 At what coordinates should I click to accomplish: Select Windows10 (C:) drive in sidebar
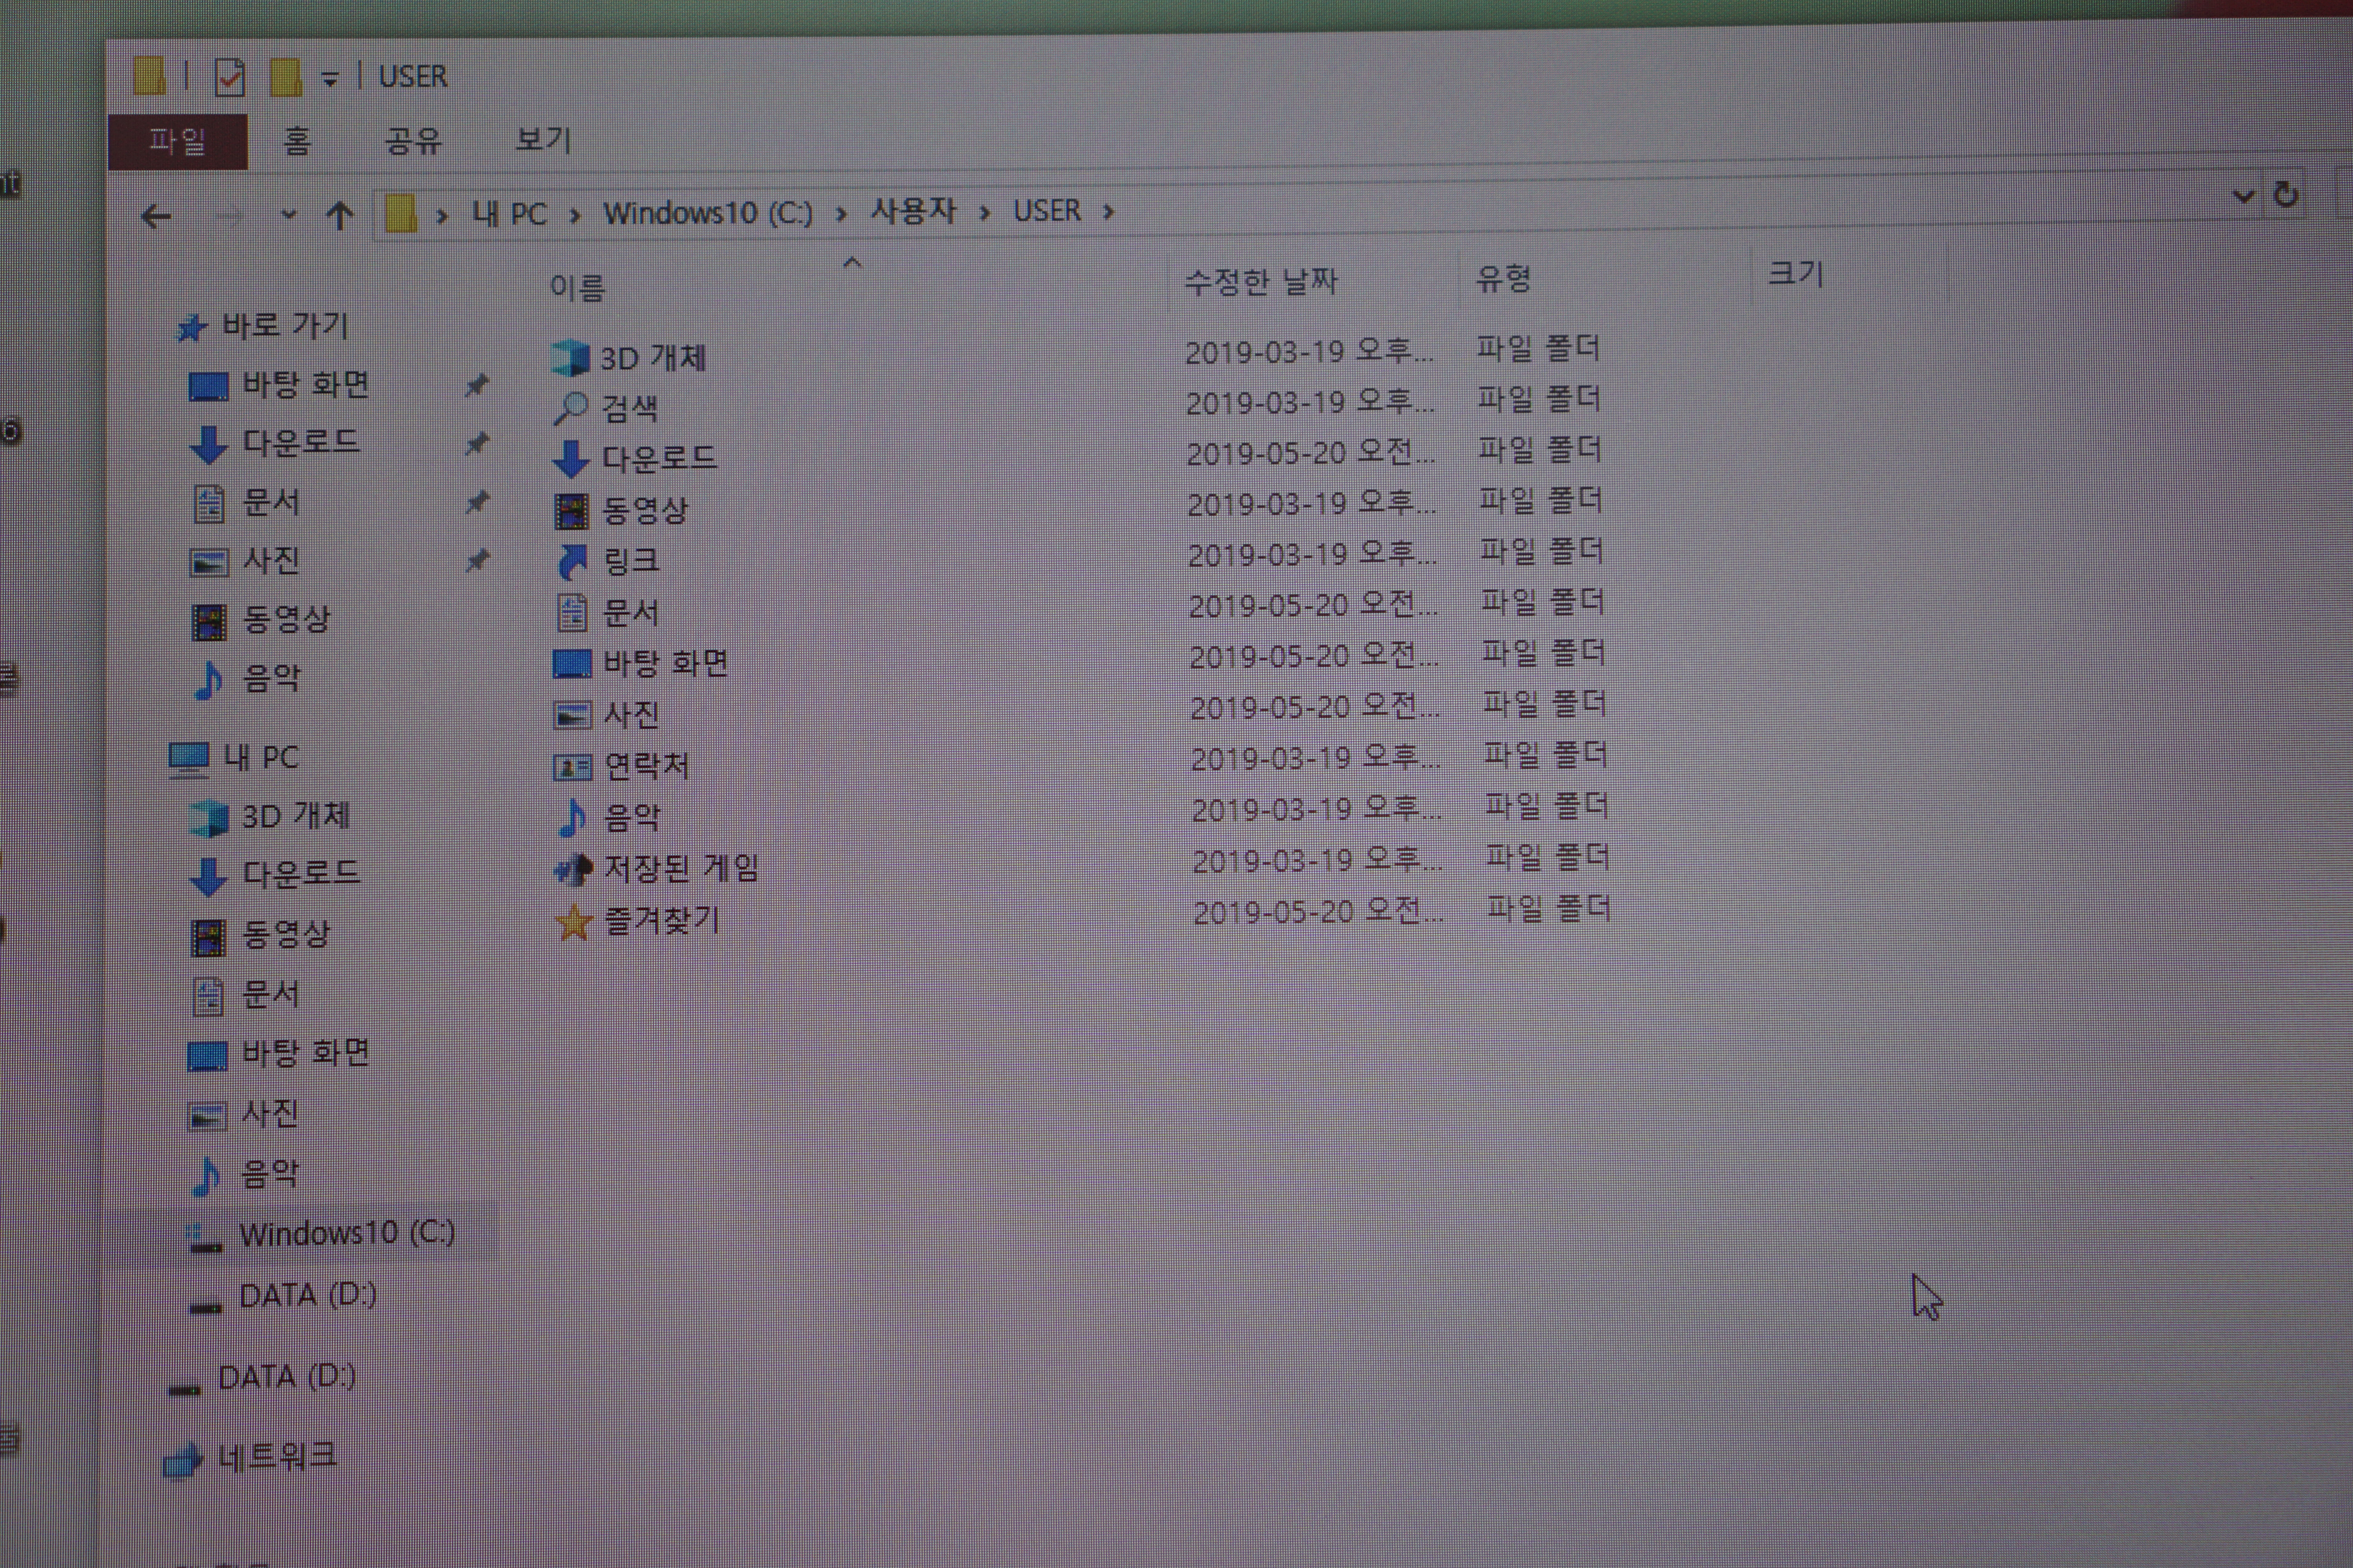tap(346, 1233)
